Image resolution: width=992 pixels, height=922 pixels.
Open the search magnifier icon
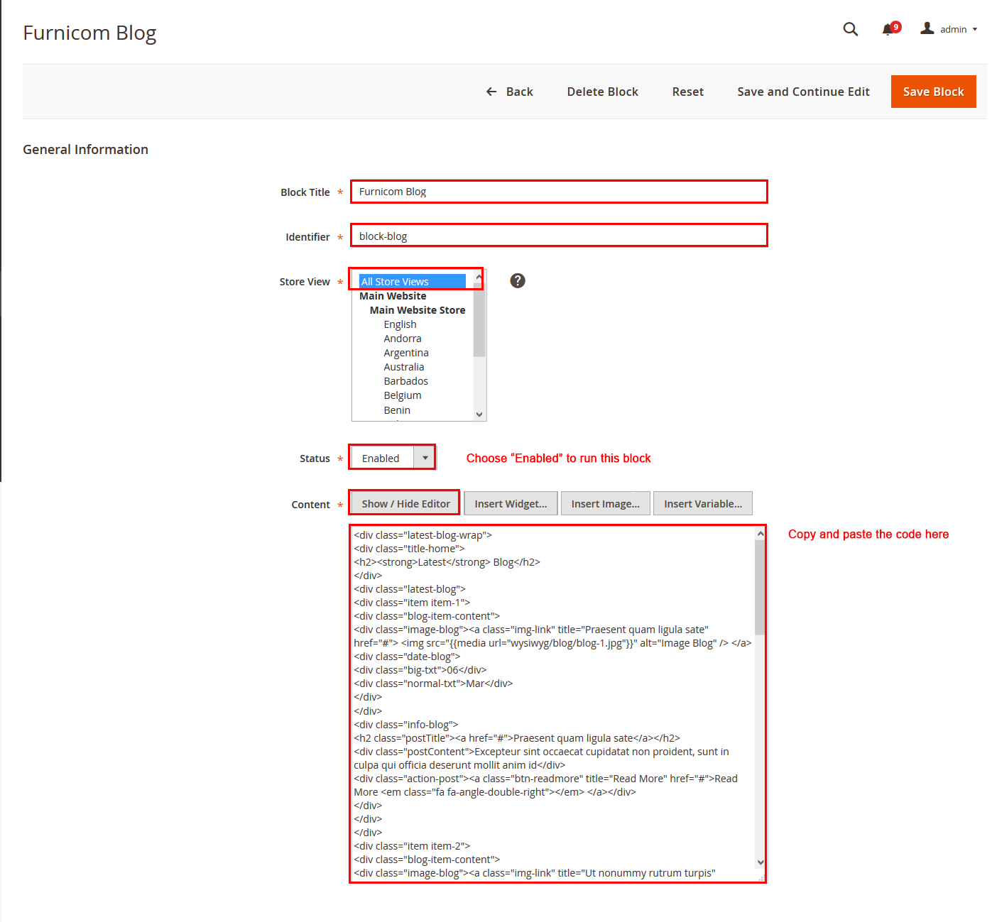850,29
